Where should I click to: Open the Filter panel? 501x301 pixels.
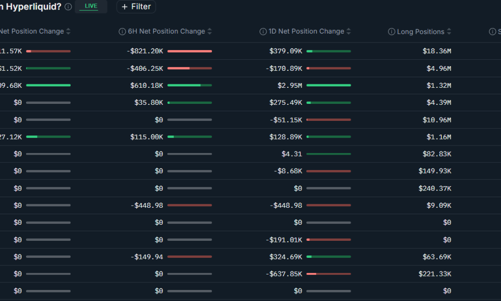[x=136, y=7]
